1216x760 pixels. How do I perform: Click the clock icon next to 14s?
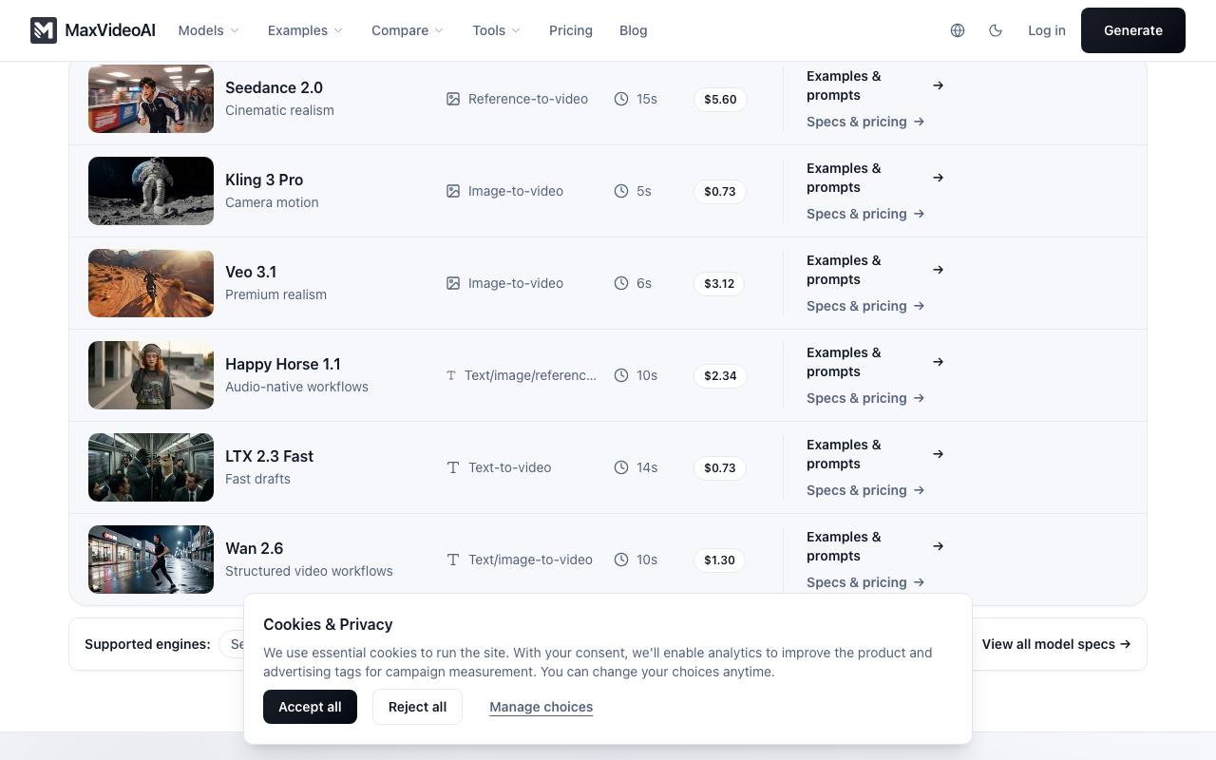pos(621,467)
